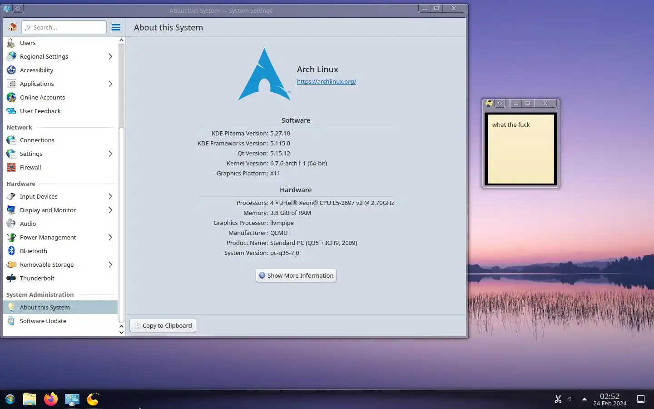The width and height of the screenshot is (654, 409).
Task: Select the Bluetooth icon
Action: (x=11, y=251)
